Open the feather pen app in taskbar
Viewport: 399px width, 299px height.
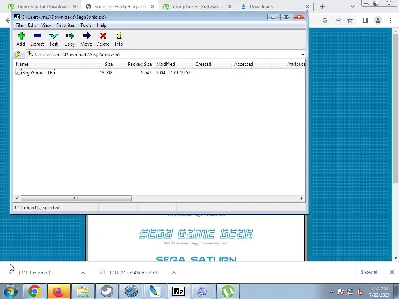coord(155,291)
